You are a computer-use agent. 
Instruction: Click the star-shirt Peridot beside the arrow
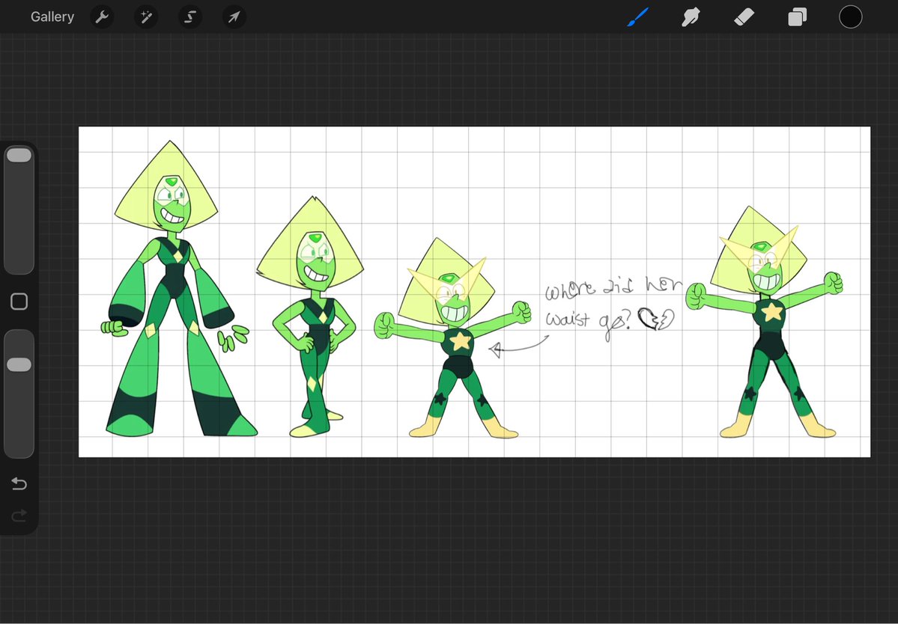452,337
